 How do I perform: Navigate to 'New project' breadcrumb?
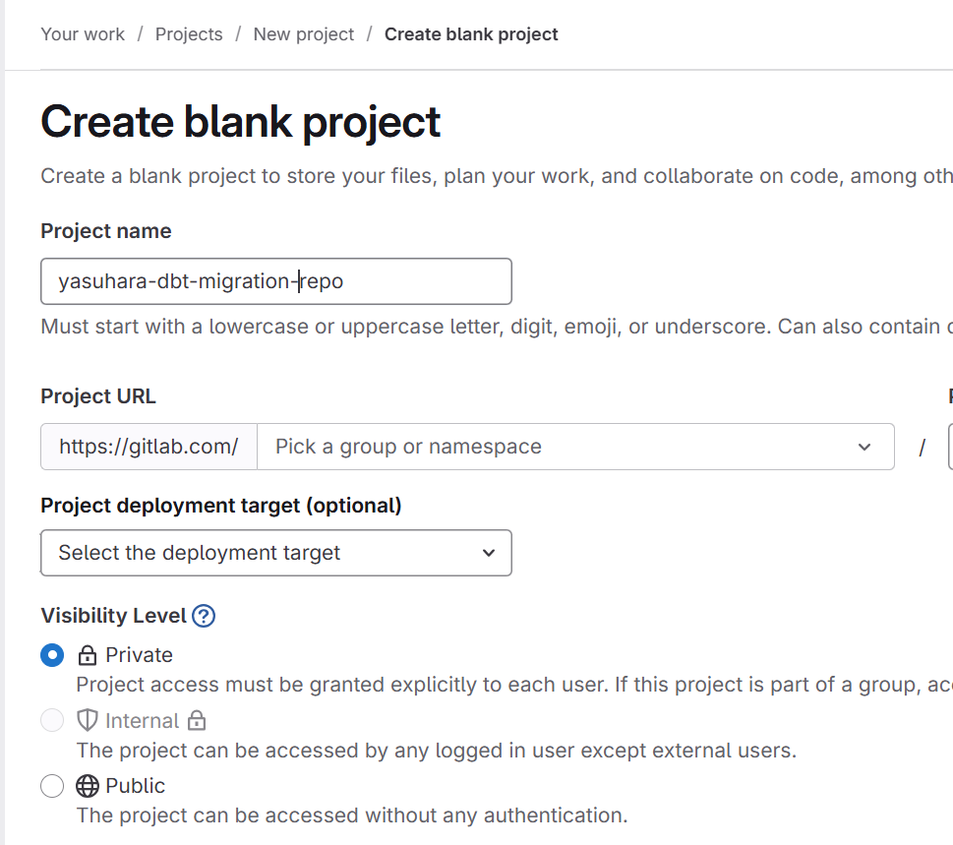(x=303, y=34)
